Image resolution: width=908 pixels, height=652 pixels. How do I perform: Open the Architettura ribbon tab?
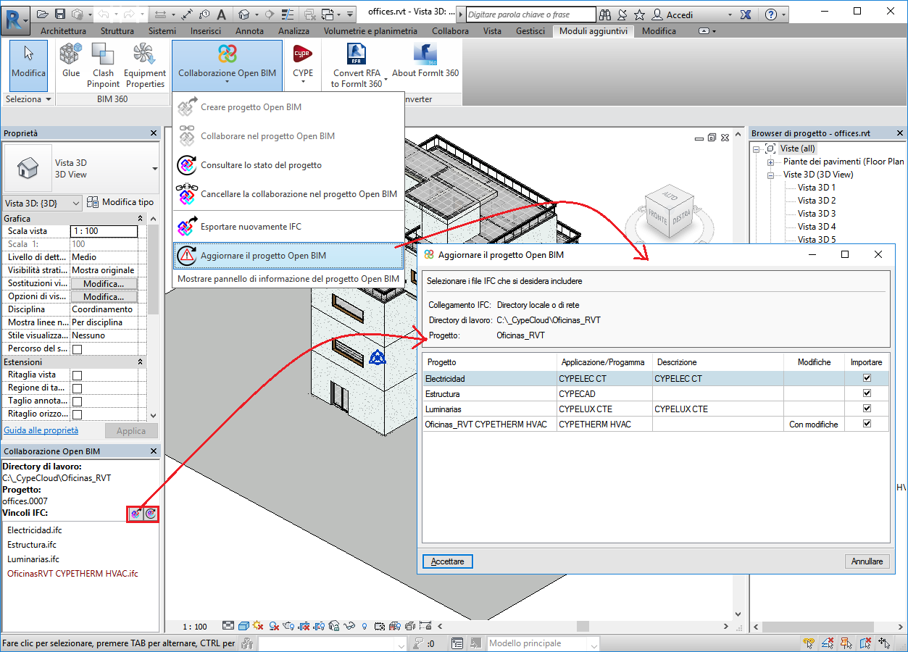63,31
